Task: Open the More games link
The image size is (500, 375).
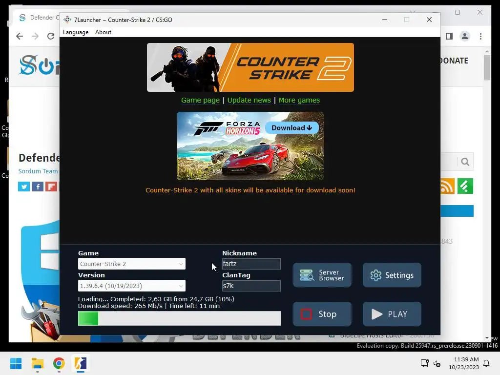Action: (299, 100)
